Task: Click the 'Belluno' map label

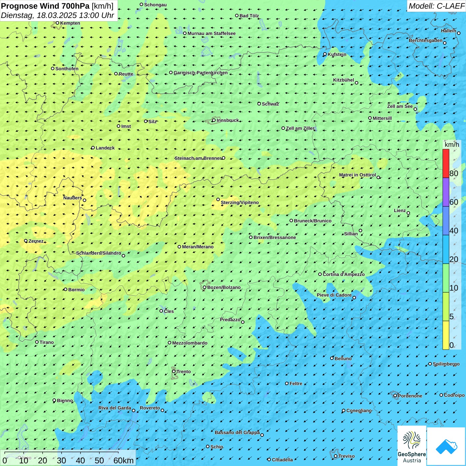Action: coord(343,358)
